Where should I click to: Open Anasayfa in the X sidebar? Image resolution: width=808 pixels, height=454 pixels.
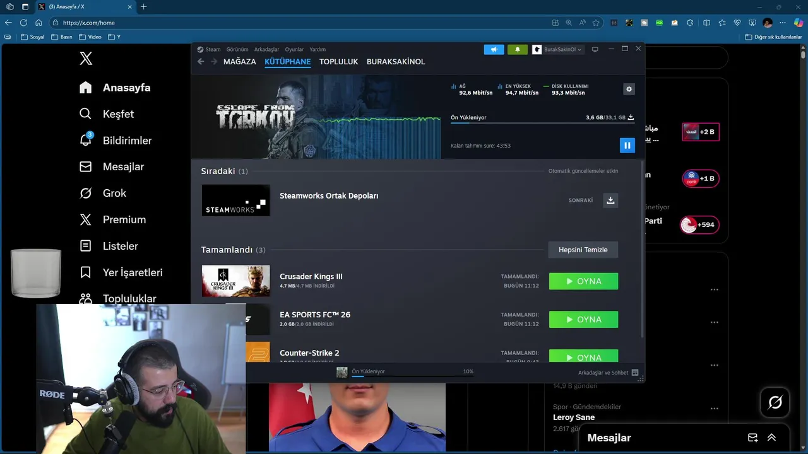coord(115,88)
